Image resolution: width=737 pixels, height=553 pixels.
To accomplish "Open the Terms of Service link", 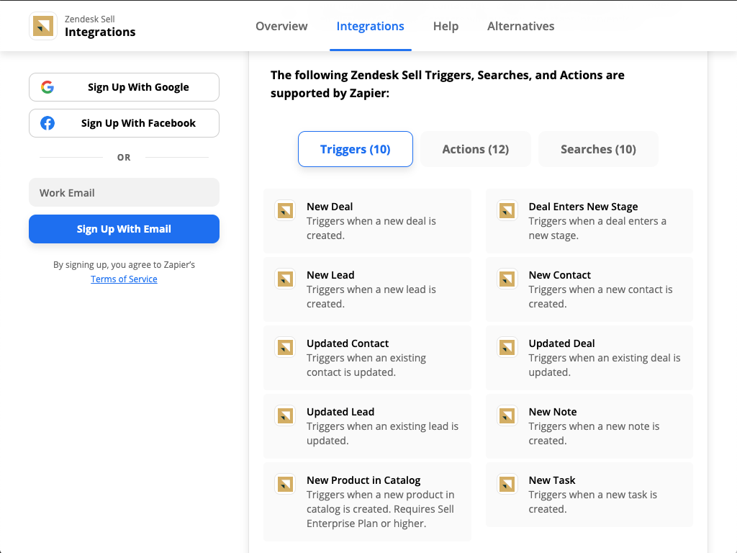I will coord(124,279).
